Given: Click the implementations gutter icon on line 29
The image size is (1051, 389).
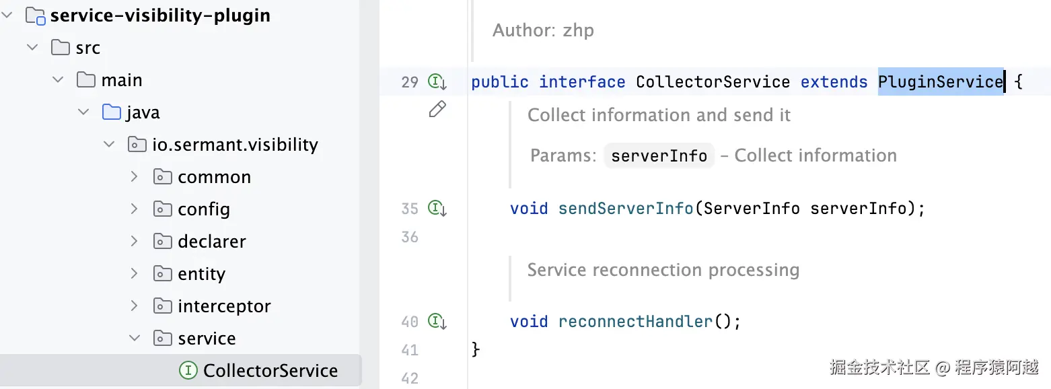Looking at the screenshot, I should tap(437, 82).
